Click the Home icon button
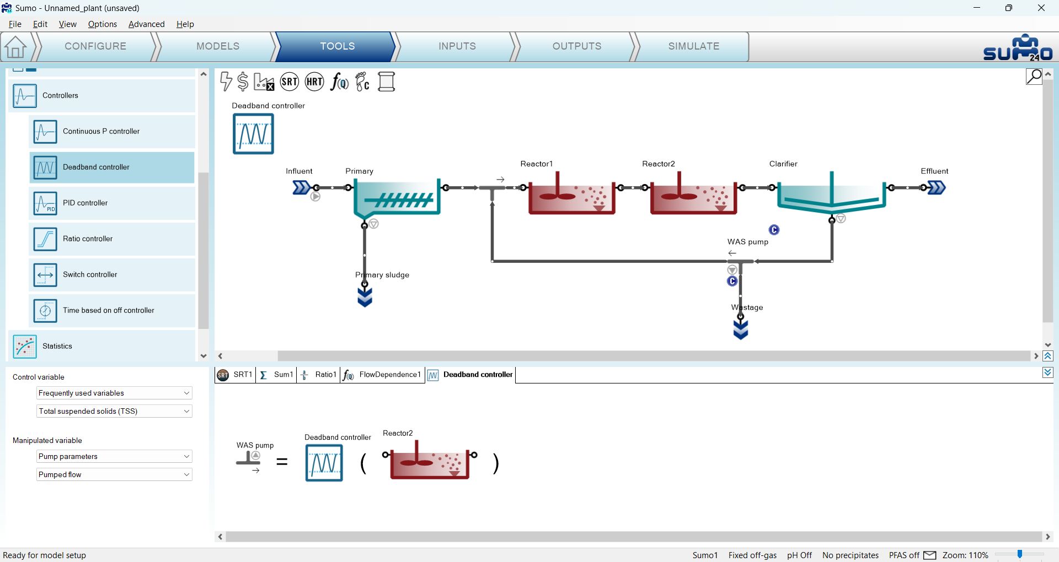Screen dimensions: 1059x562 coord(15,47)
